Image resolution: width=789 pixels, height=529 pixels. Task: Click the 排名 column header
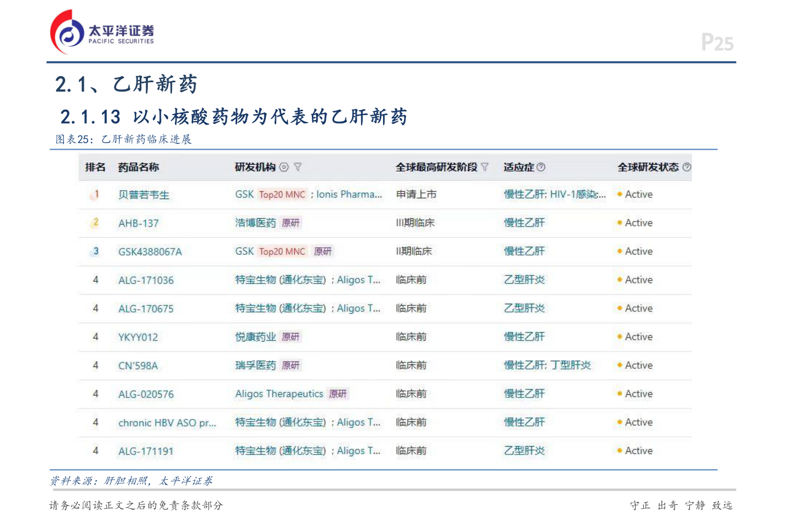(95, 167)
